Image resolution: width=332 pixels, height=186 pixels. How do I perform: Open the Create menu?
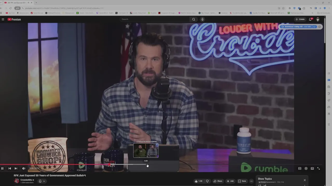pos(300,19)
